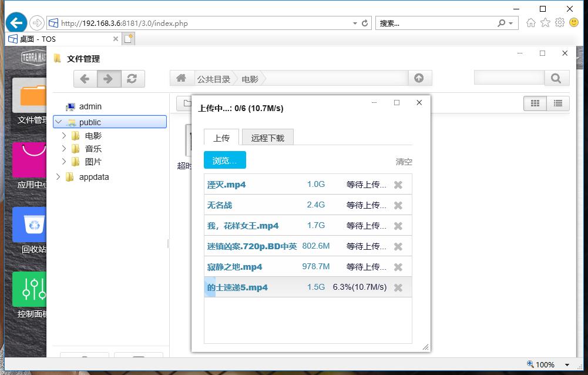
Task: Click the back arrow in file manager
Action: 85,79
